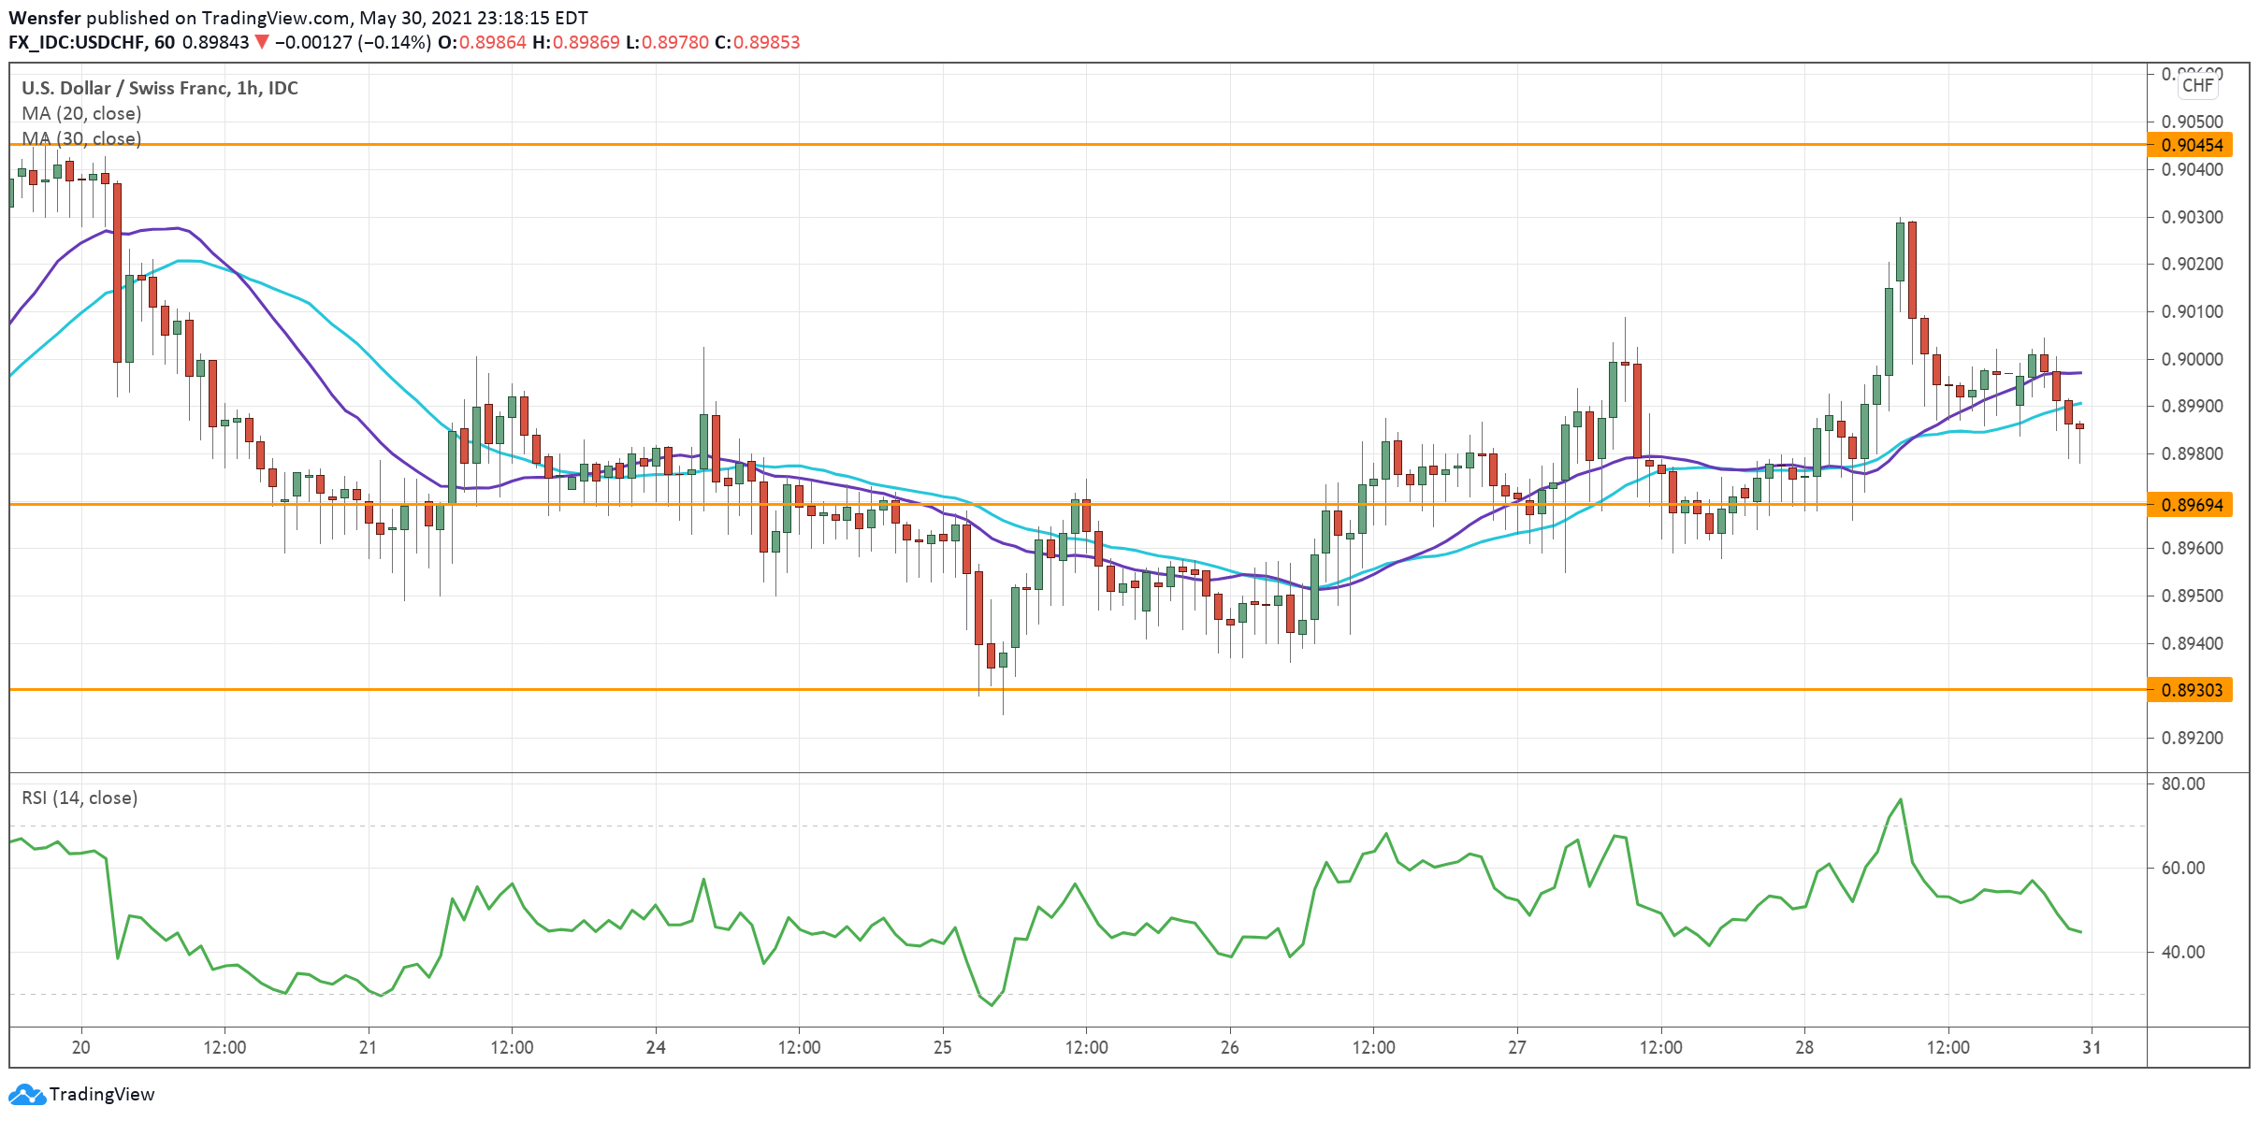
Task: Click the date label 24 on time axis
Action: 656,1047
